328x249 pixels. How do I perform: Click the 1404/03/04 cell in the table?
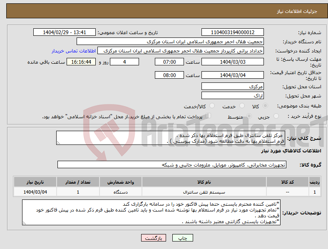[35, 192]
